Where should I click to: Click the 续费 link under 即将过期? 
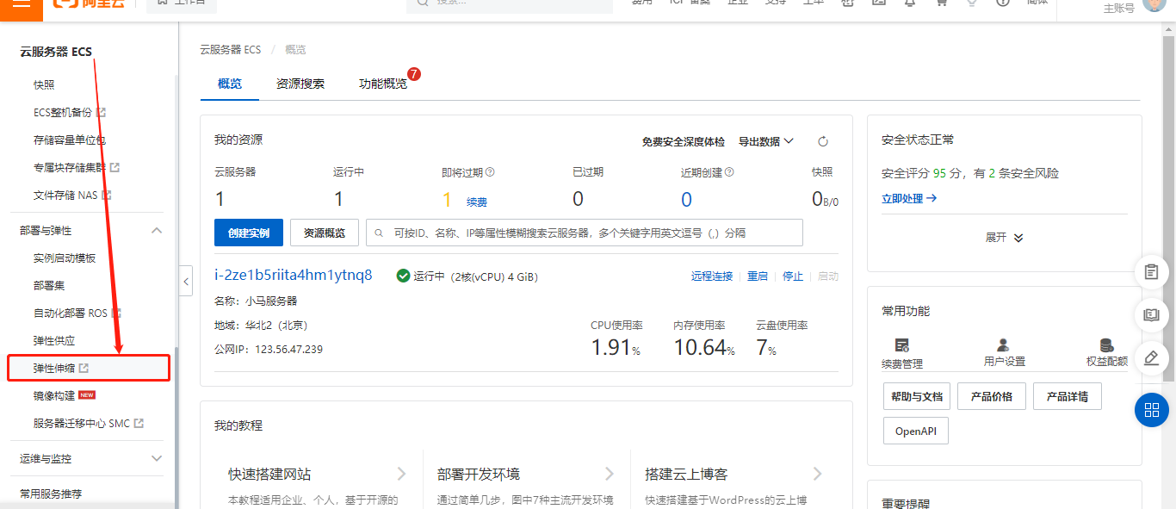(477, 202)
